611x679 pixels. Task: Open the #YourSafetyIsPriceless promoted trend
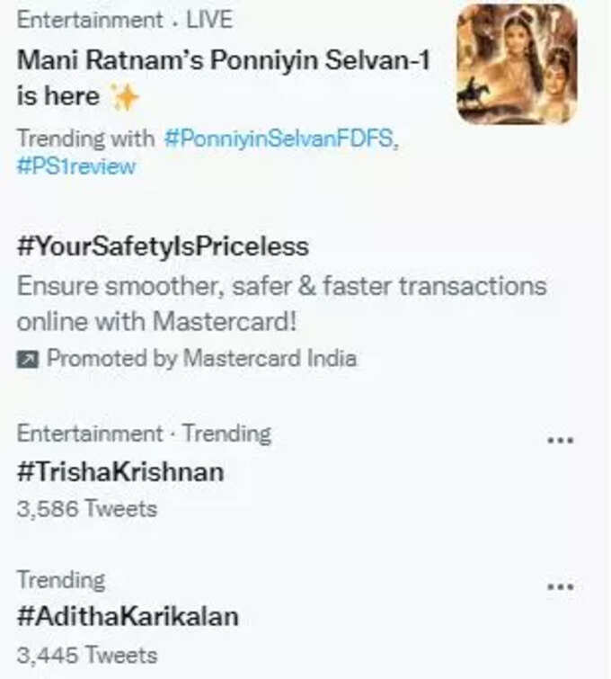tap(163, 246)
